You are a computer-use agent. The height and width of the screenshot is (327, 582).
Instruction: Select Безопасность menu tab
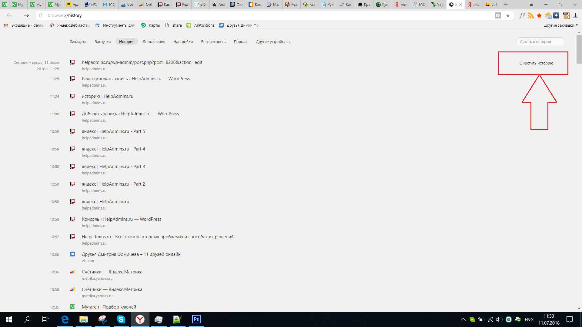click(213, 41)
